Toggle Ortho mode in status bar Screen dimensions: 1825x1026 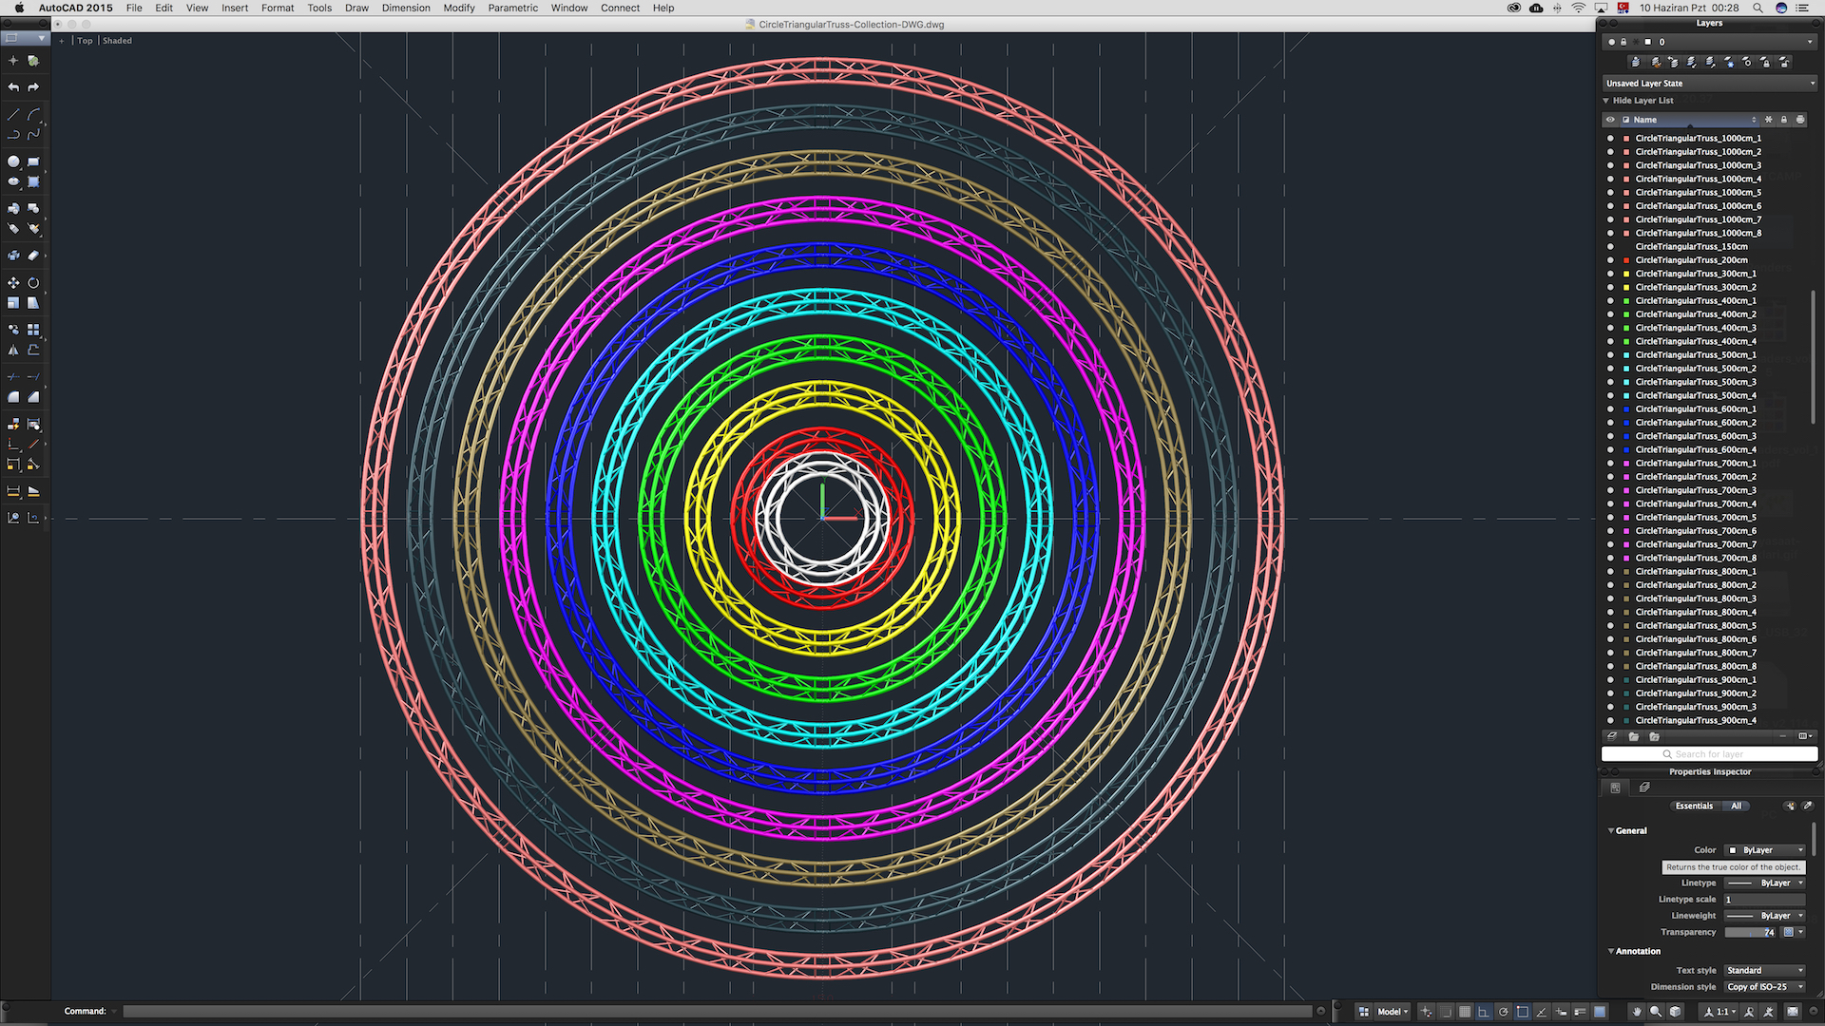(x=1483, y=1012)
